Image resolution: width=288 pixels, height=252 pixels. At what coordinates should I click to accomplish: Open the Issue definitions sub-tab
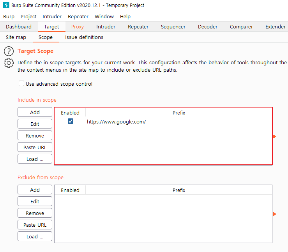click(84, 37)
